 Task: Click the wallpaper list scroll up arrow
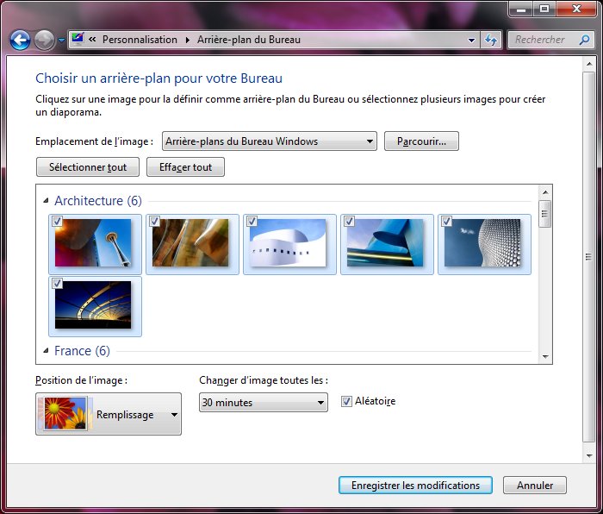pos(545,192)
